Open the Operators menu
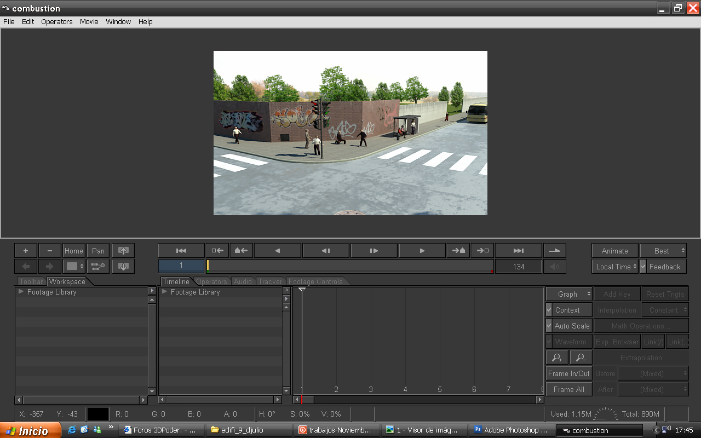 pos(57,22)
